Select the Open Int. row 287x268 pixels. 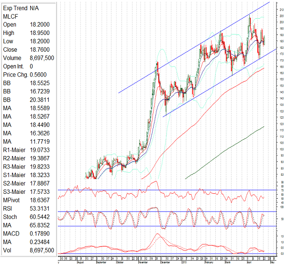[x=18, y=66]
